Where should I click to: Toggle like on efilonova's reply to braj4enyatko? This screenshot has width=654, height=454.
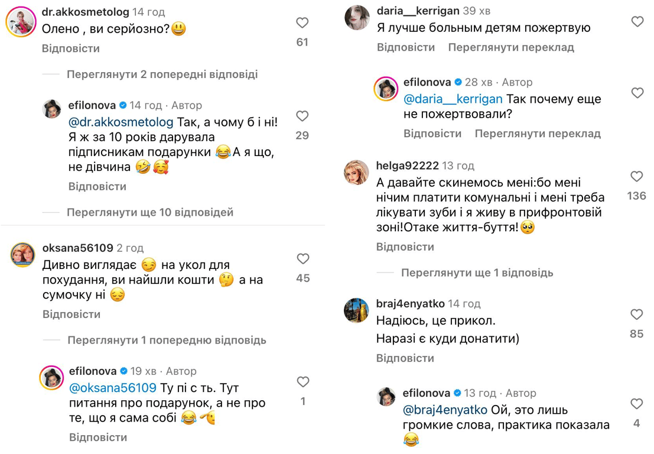click(x=637, y=403)
